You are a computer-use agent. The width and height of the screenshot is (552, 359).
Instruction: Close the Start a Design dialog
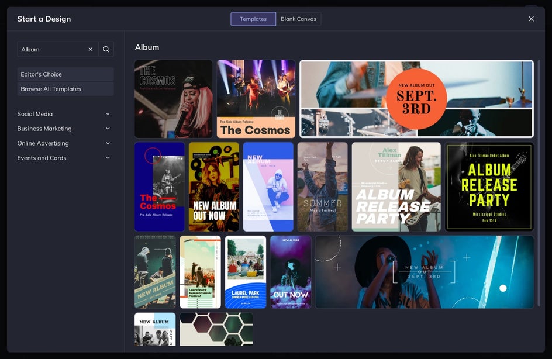click(x=531, y=19)
